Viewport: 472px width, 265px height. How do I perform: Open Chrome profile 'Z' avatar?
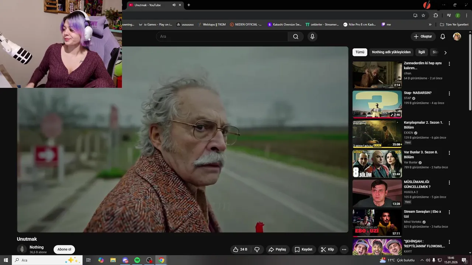(458, 15)
